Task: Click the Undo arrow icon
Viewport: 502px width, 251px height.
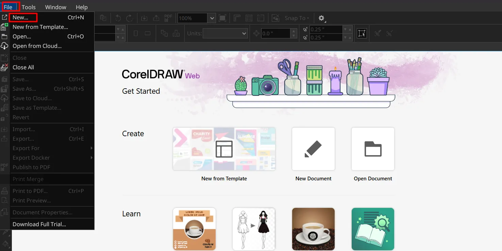Action: click(x=118, y=18)
